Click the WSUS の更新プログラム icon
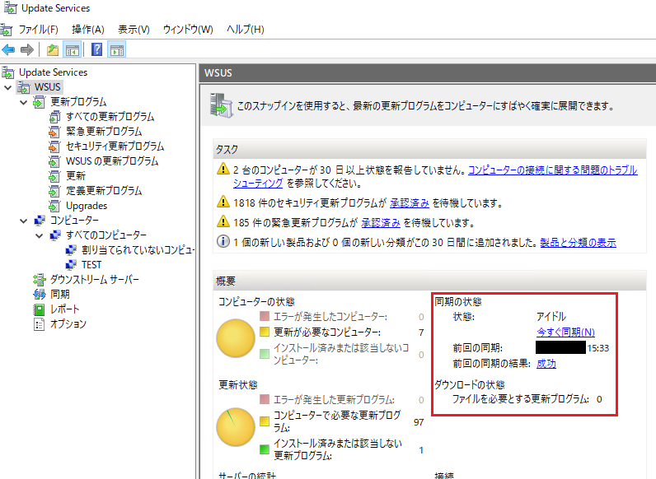 [x=54, y=161]
